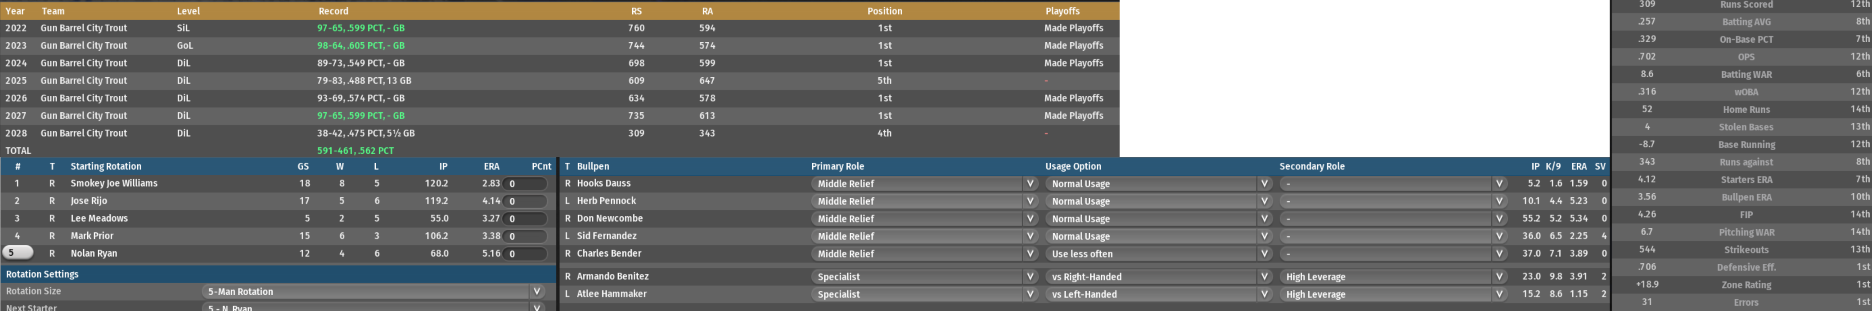Viewport: 1872px width, 311px height.
Task: Click the Playoffs column header
Action: pyautogui.click(x=1062, y=11)
